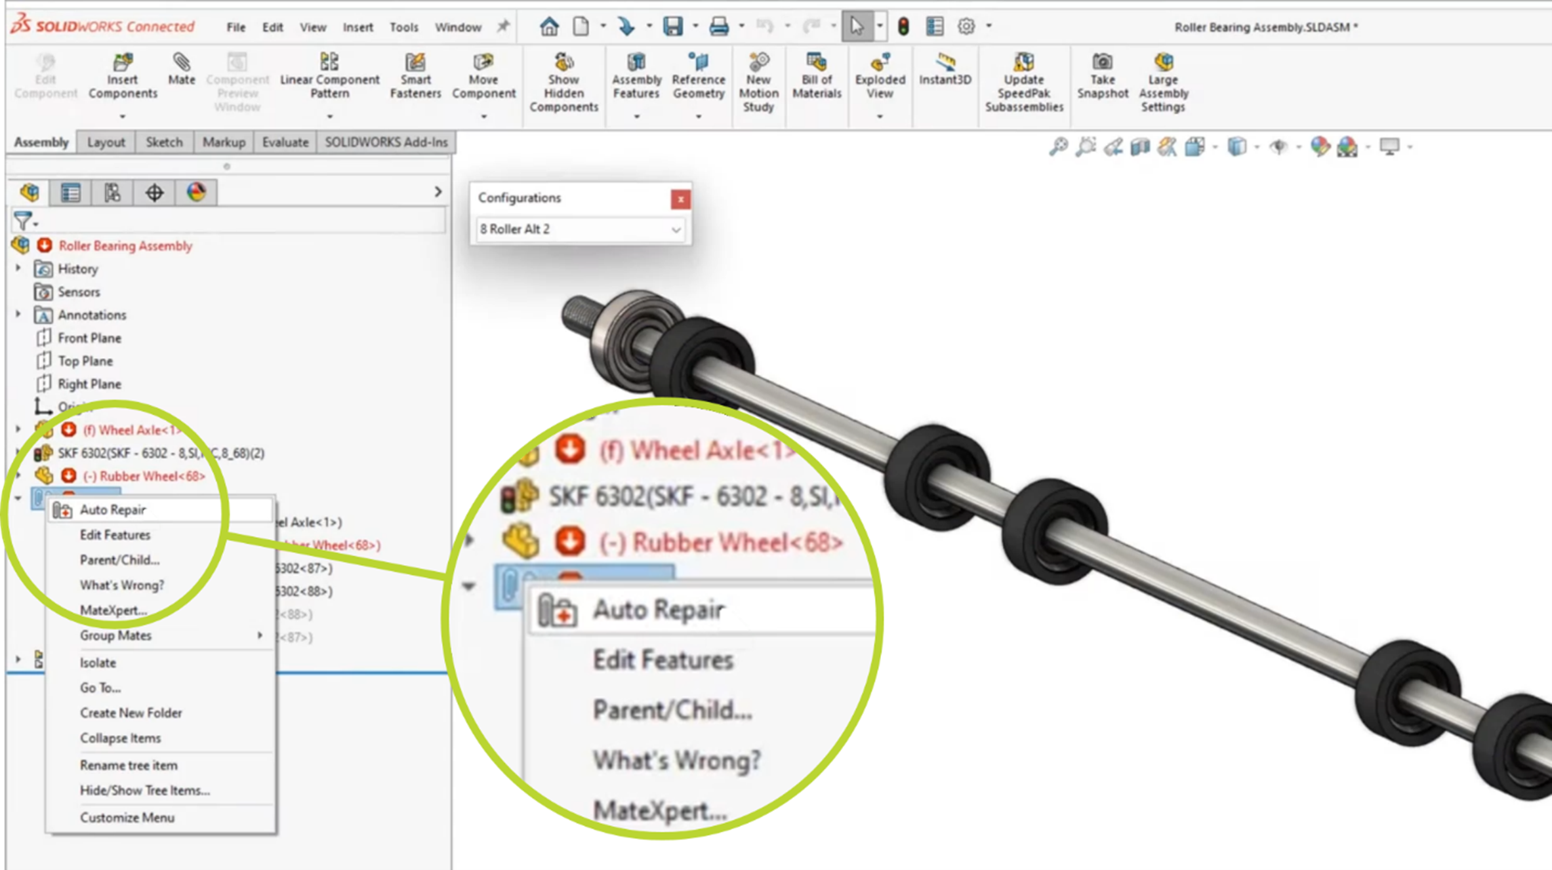1552x870 pixels.
Task: Pin the menu bar with pushpin
Action: [502, 26]
